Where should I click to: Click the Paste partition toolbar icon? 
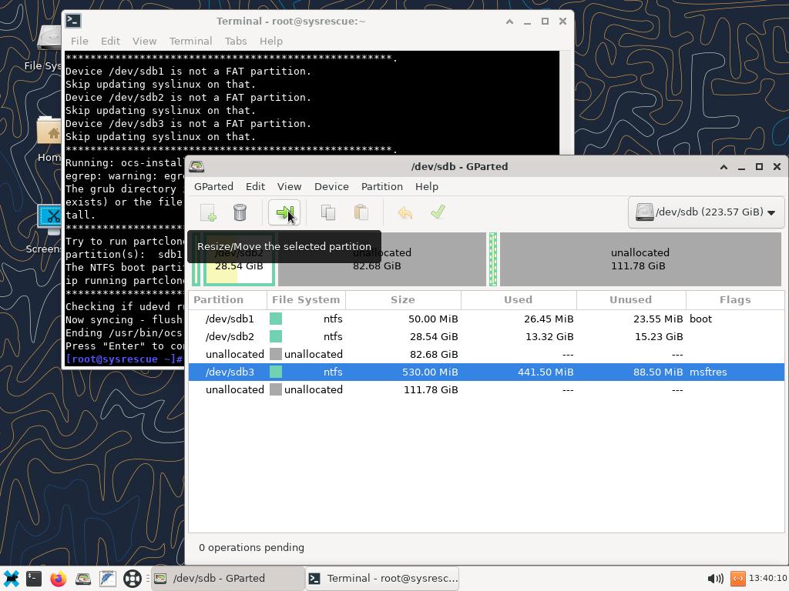click(x=361, y=212)
